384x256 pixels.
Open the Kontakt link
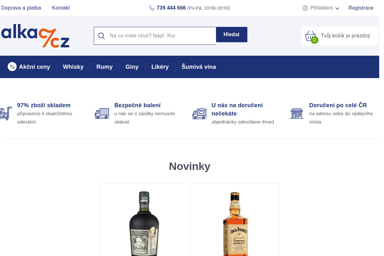click(x=61, y=8)
